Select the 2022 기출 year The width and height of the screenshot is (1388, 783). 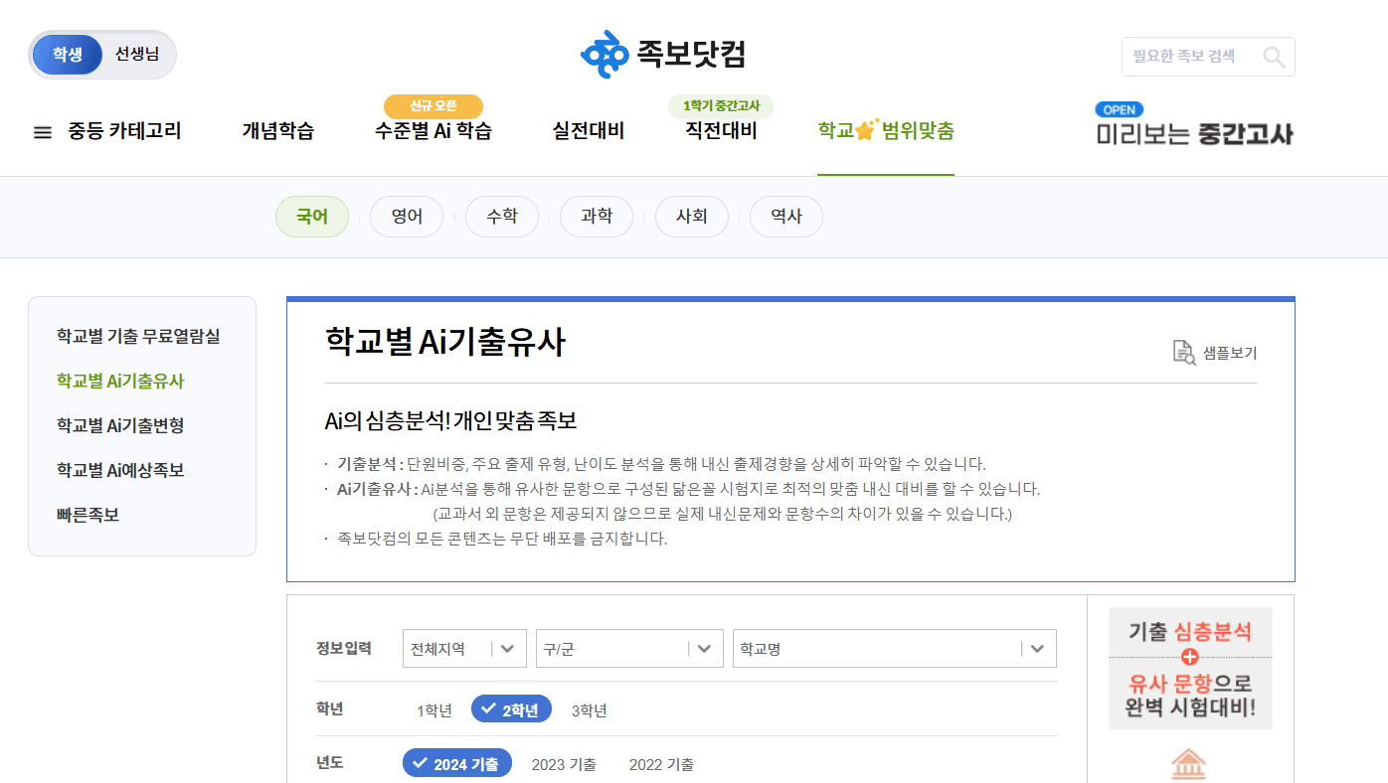point(661,765)
